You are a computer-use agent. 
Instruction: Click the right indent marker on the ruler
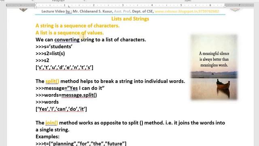click(225, 6)
